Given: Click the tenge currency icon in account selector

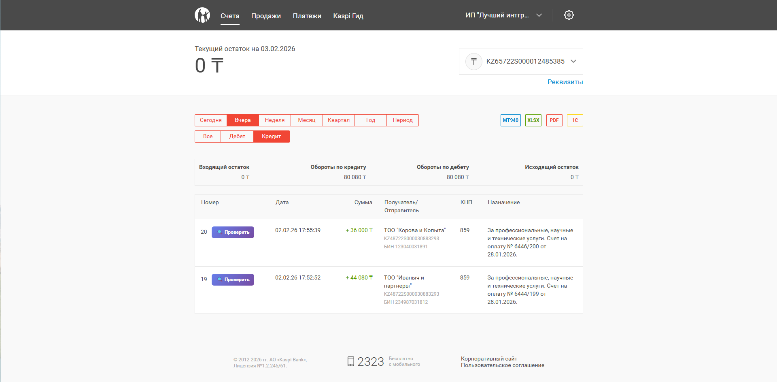Looking at the screenshot, I should 473,62.
